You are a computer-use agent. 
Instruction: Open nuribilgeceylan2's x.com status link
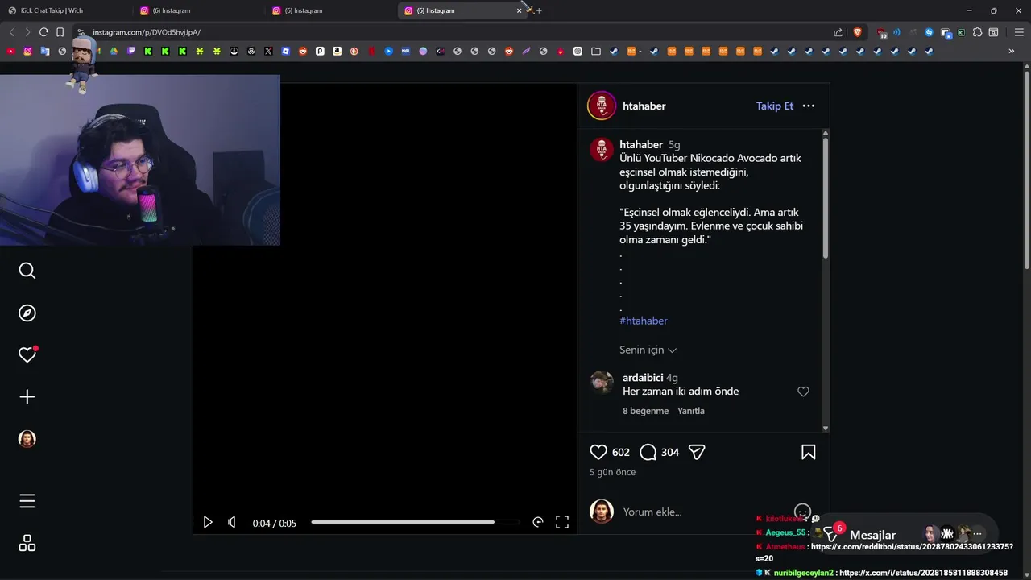923,573
